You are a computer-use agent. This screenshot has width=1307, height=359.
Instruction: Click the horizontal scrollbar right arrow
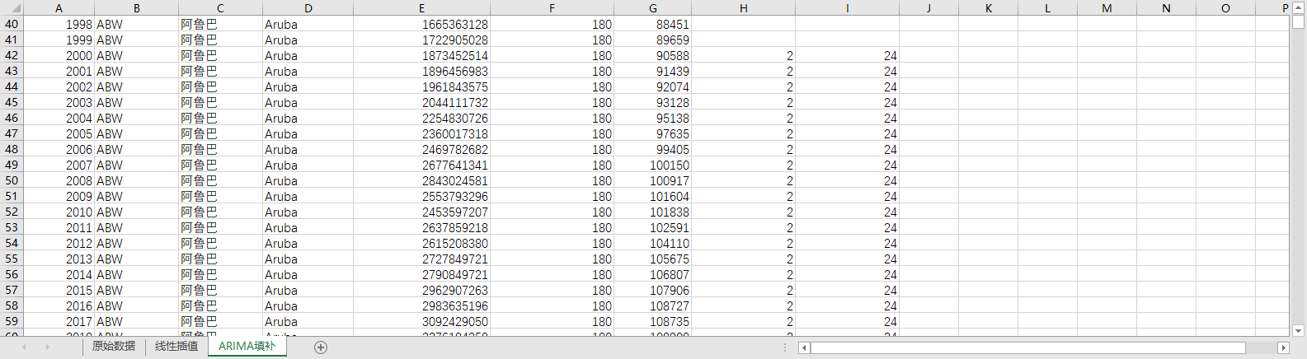(1283, 347)
